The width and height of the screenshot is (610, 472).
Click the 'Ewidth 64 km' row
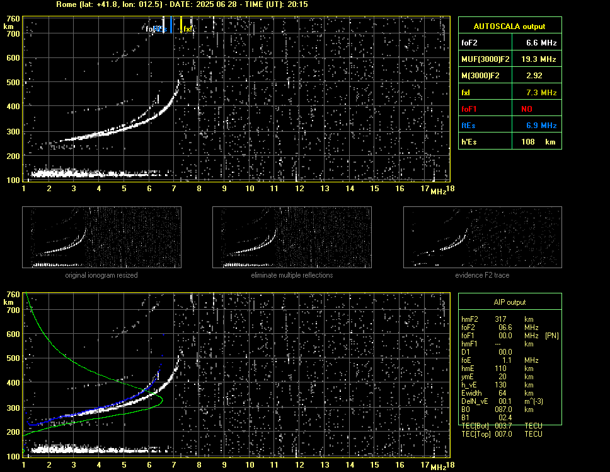click(498, 393)
